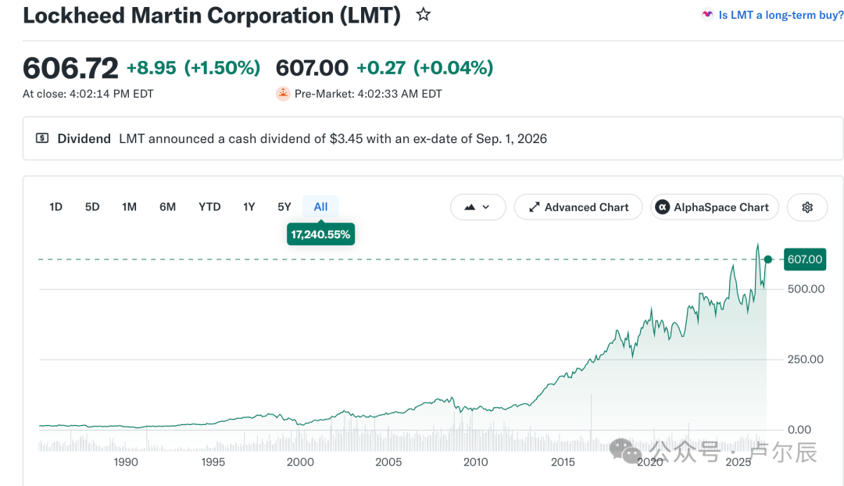Open the Advanced Chart
The width and height of the screenshot is (844, 486).
point(578,207)
